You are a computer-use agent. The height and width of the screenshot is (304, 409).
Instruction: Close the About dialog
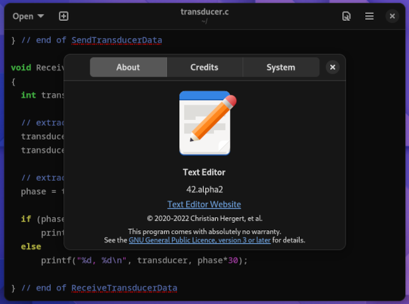coord(333,67)
